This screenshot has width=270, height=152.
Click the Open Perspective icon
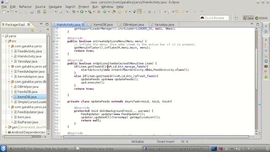click(x=236, y=18)
